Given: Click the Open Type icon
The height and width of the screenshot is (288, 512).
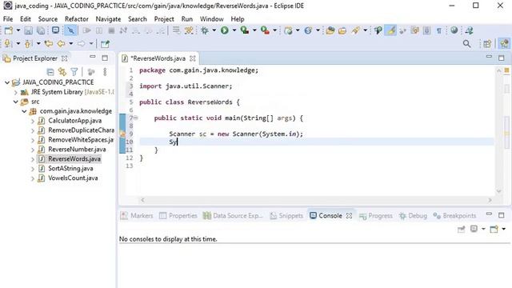Looking at the screenshot, I should pyautogui.click(x=330, y=30).
